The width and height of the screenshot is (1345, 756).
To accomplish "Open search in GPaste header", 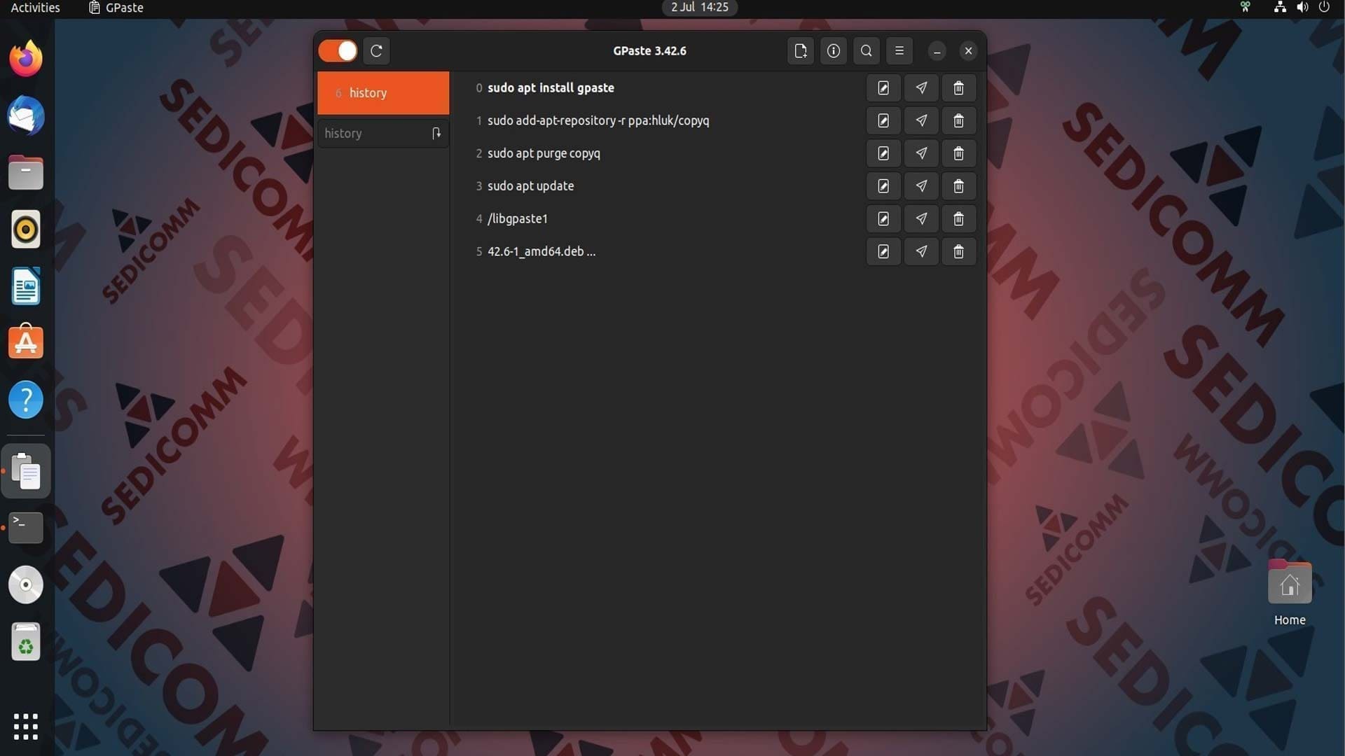I will point(866,51).
